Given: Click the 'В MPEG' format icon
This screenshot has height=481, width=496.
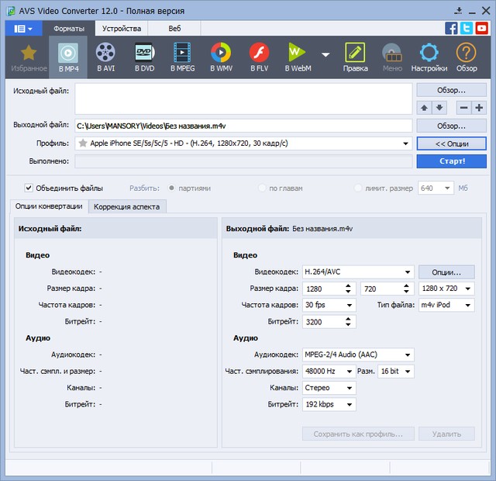Looking at the screenshot, I should click(182, 57).
